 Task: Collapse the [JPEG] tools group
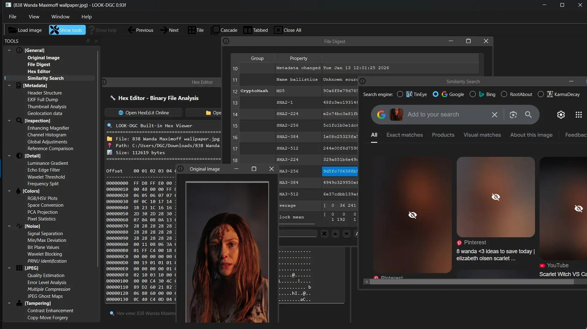click(x=9, y=268)
